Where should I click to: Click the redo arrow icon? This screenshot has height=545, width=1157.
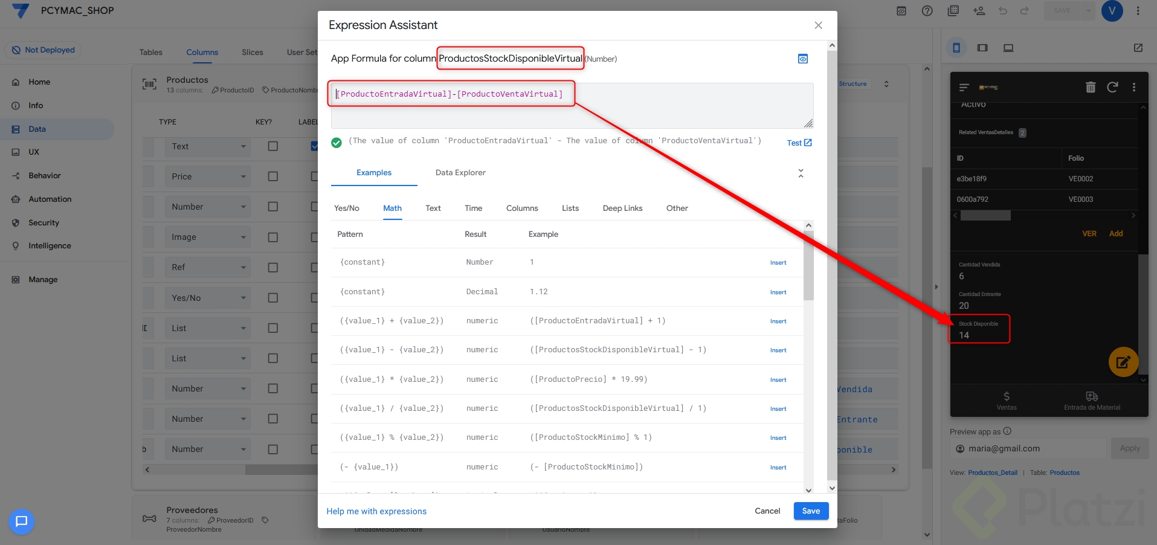click(1025, 11)
